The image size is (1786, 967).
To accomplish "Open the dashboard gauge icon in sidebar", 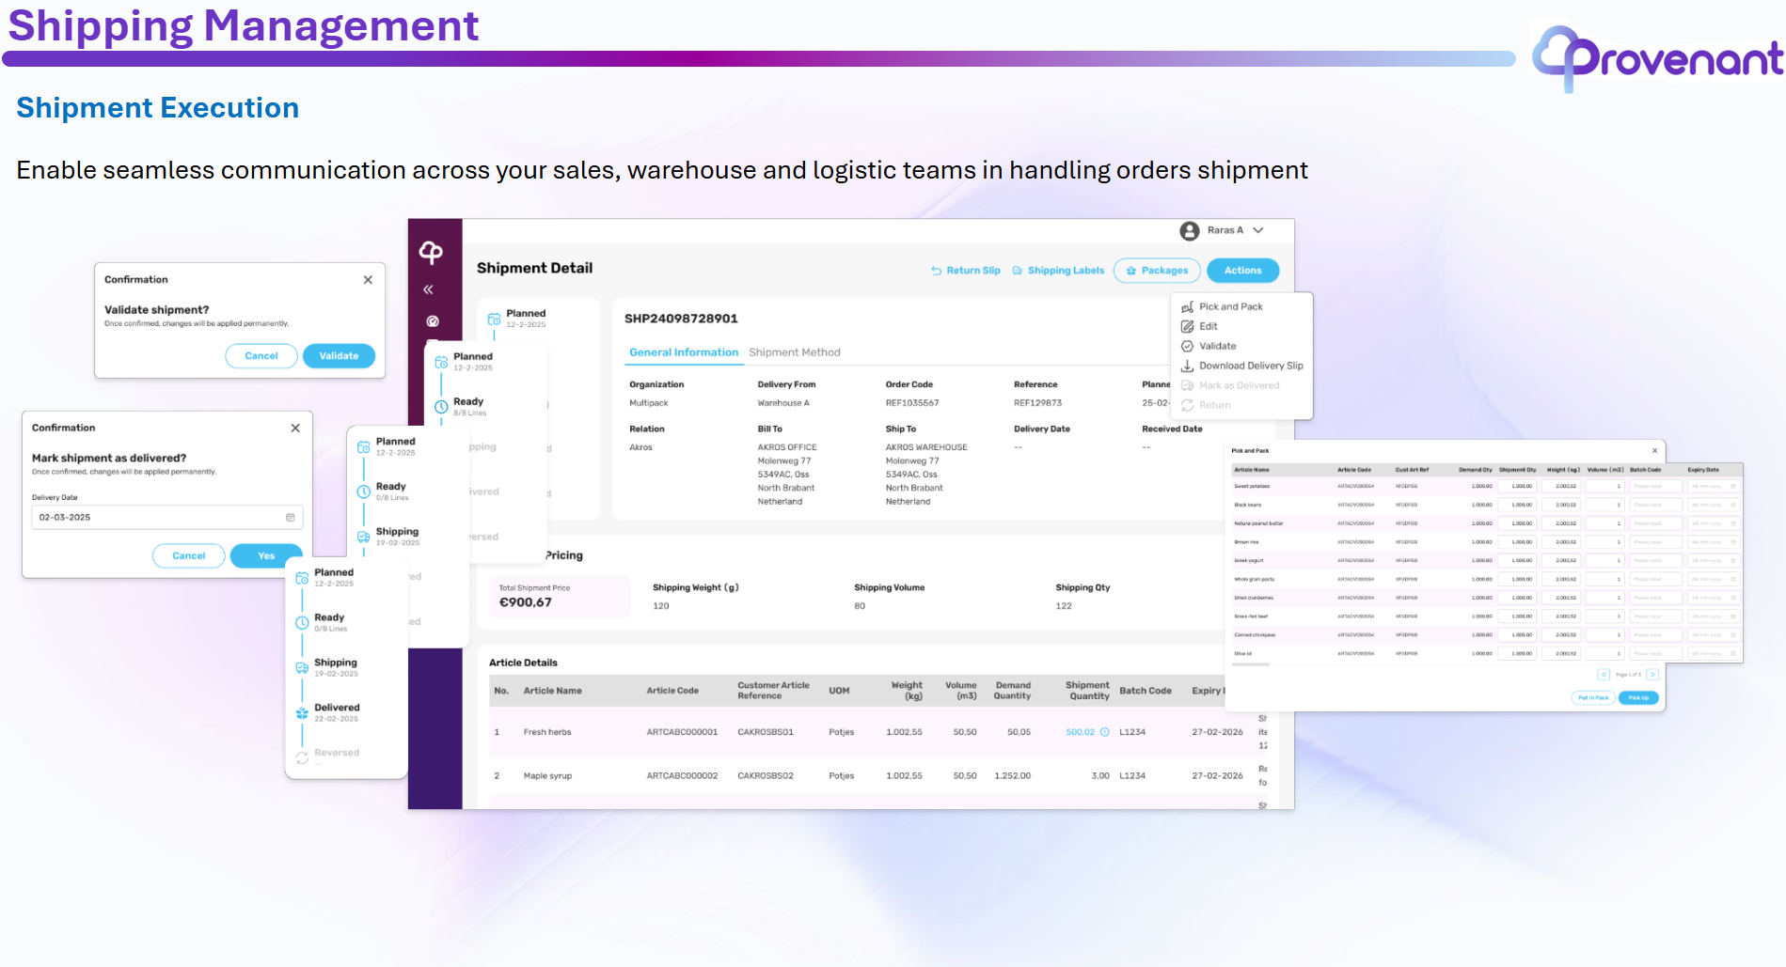I will pos(433,321).
